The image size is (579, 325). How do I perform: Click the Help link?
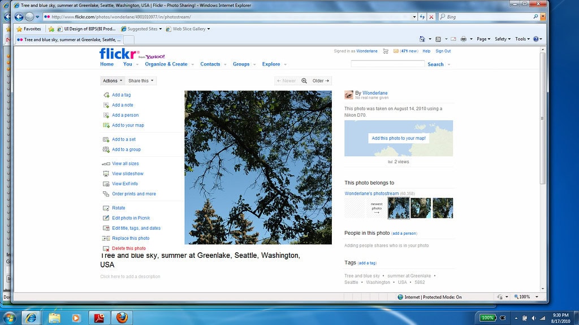[426, 51]
